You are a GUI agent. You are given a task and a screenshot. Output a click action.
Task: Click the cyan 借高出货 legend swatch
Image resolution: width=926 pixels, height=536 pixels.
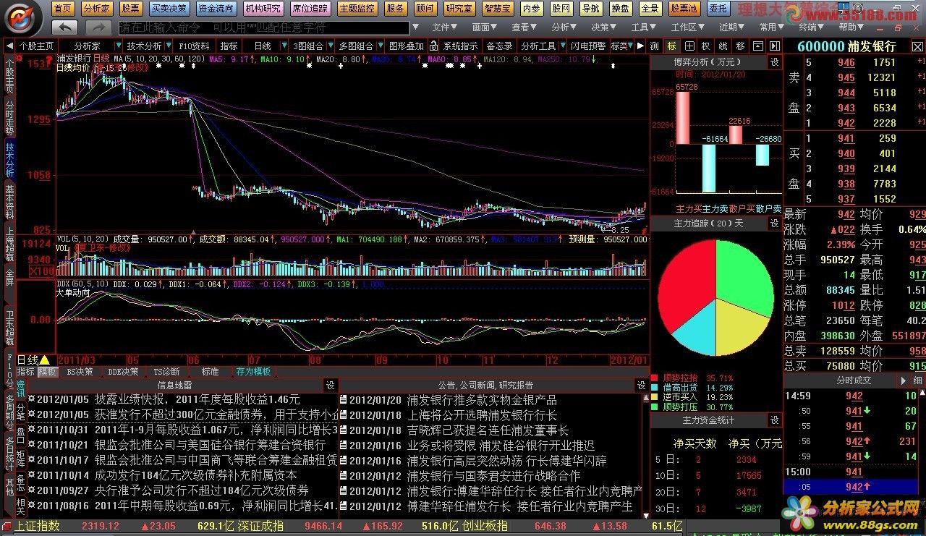655,388
